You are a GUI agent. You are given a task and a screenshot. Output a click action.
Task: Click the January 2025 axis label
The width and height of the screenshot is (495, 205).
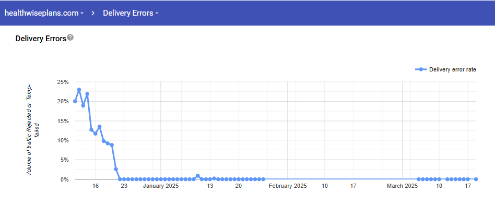[161, 186]
